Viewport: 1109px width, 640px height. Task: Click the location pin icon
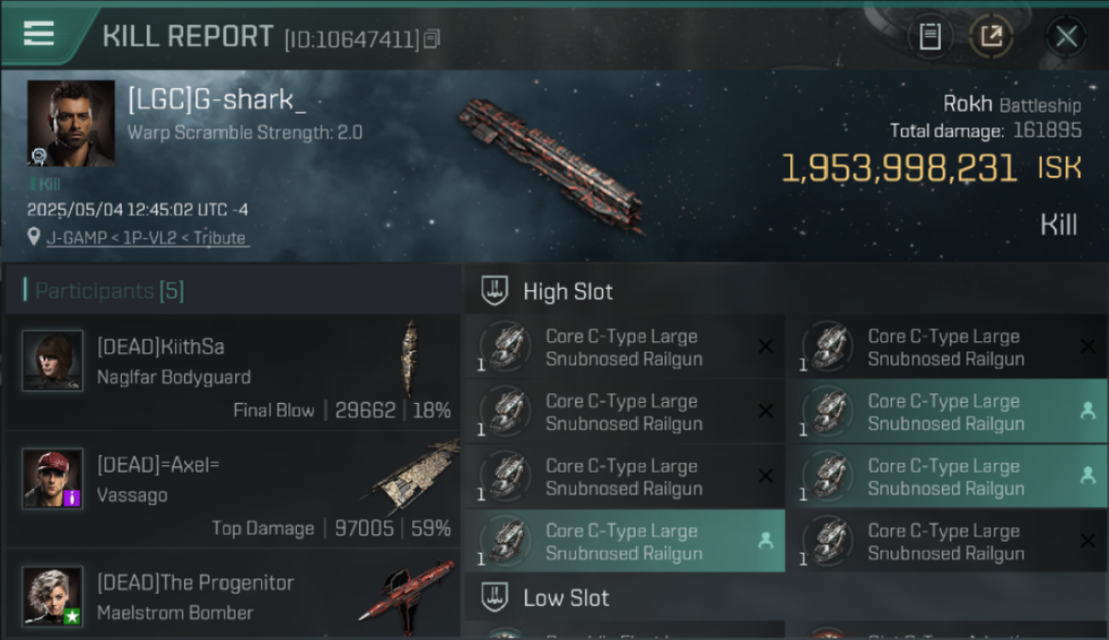(x=34, y=237)
